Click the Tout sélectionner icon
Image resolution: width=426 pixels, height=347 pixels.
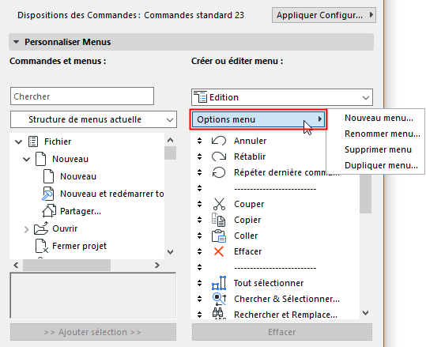click(x=219, y=283)
